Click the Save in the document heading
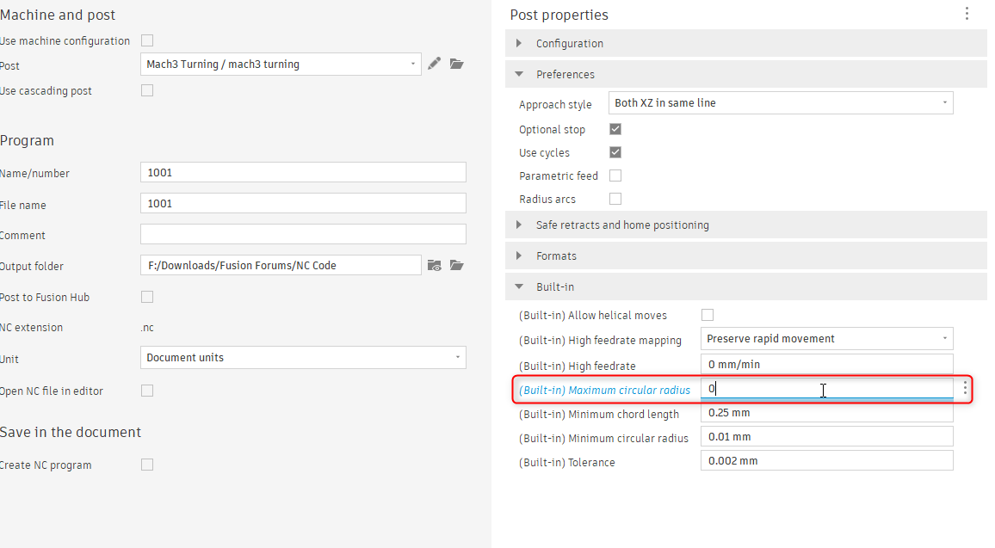The image size is (995, 548). (71, 432)
